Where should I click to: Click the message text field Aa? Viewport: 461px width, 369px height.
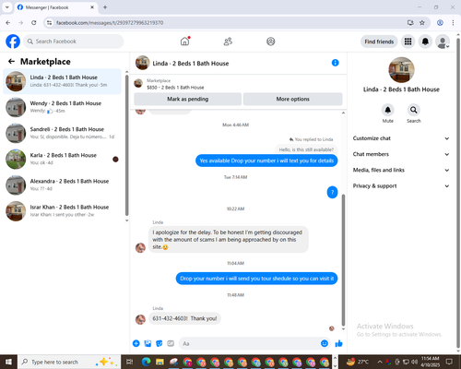click(249, 343)
